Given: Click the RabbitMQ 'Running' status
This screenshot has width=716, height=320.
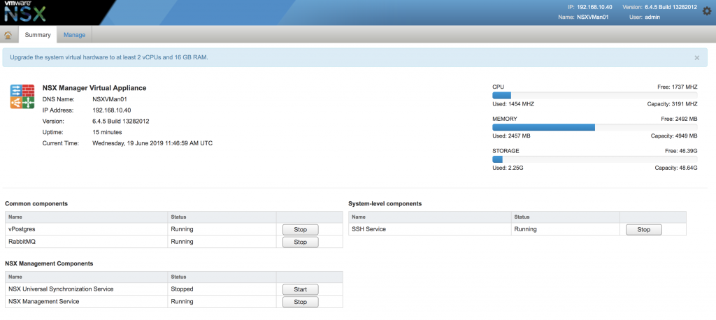Looking at the screenshot, I should tap(182, 242).
